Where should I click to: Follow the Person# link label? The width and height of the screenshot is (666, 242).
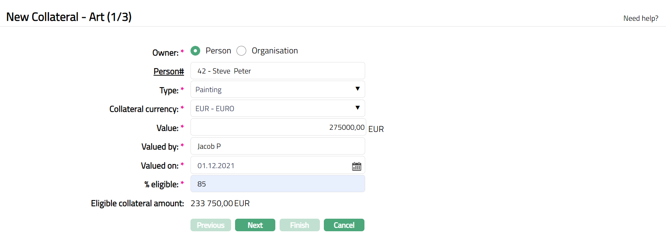pos(169,71)
